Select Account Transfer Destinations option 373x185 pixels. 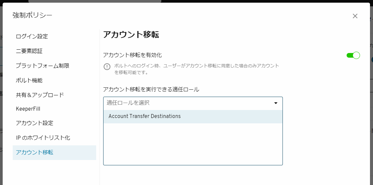click(x=145, y=116)
